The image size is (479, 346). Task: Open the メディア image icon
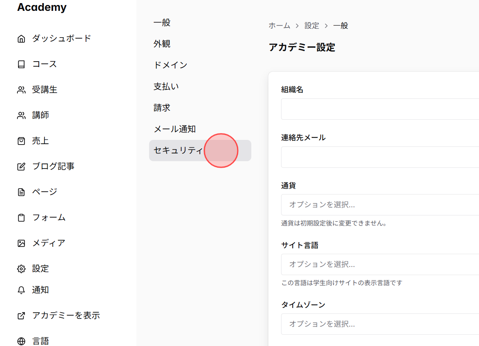[x=21, y=243]
